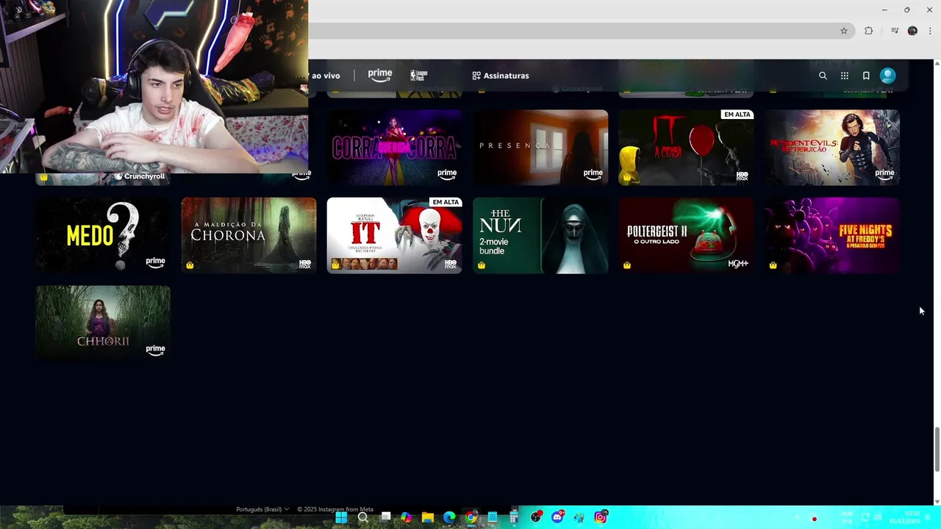Open the Medo? title thumbnail
This screenshot has height=529, width=941.
click(103, 235)
